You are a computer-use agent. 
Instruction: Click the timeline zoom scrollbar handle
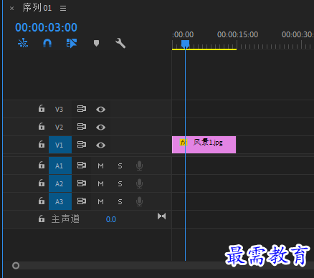(x=16, y=265)
